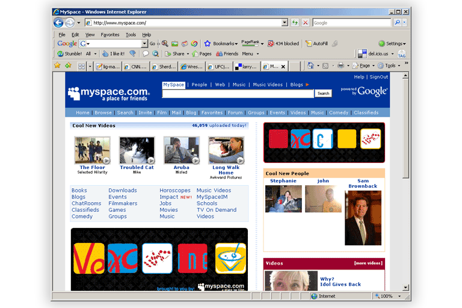Image resolution: width=462 pixels, height=308 pixels.
Task: Expand the StumbleUpon Share dropdown
Action: [188, 54]
